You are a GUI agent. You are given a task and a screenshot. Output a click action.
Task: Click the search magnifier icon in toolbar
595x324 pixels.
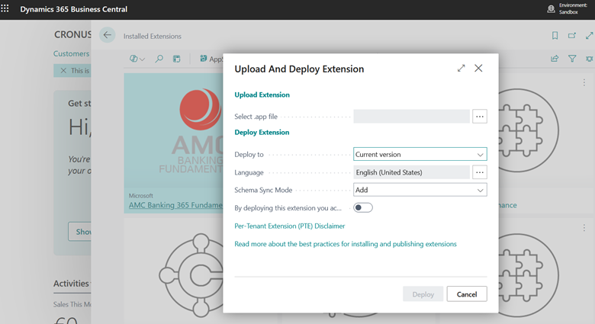(159, 59)
